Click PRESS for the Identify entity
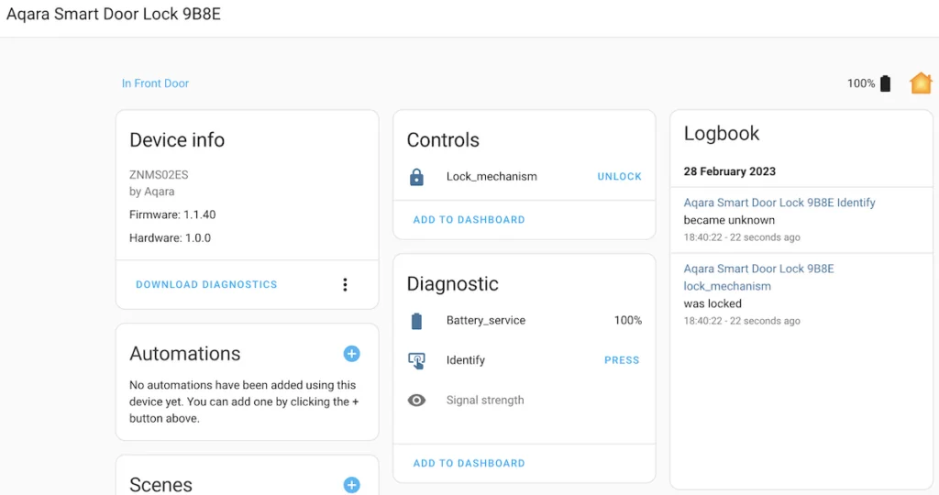 click(x=622, y=360)
